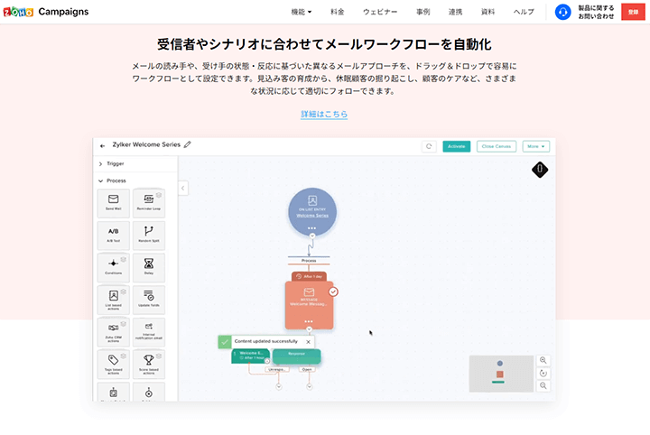
Task: Select the Reminder Loop process block
Action: point(149,203)
